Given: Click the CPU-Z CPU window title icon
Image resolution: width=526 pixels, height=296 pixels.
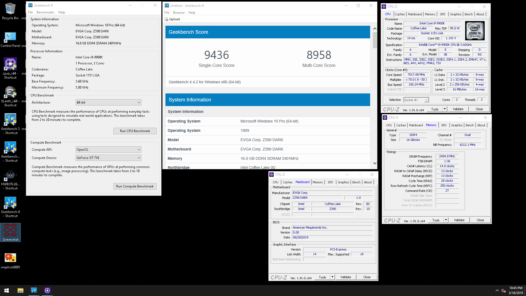Looking at the screenshot, I should pos(384,7).
